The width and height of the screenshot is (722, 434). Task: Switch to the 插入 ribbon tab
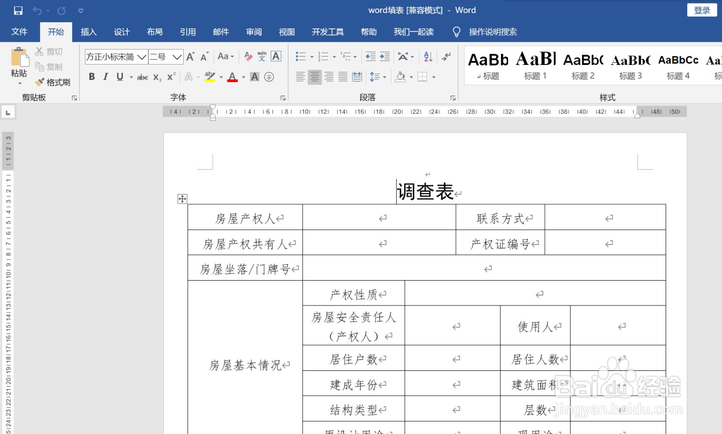click(x=88, y=32)
